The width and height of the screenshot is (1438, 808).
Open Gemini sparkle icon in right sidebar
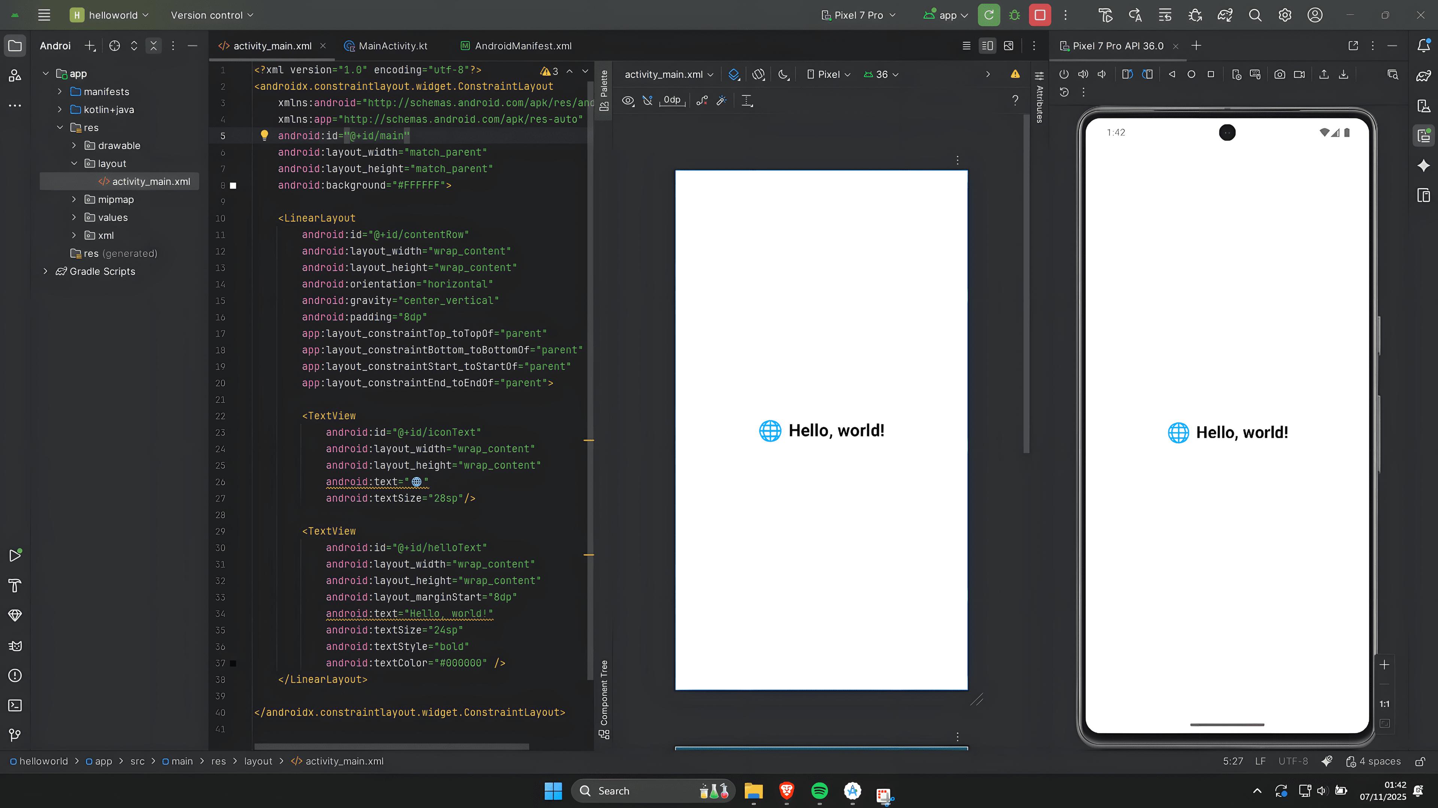pyautogui.click(x=1423, y=166)
